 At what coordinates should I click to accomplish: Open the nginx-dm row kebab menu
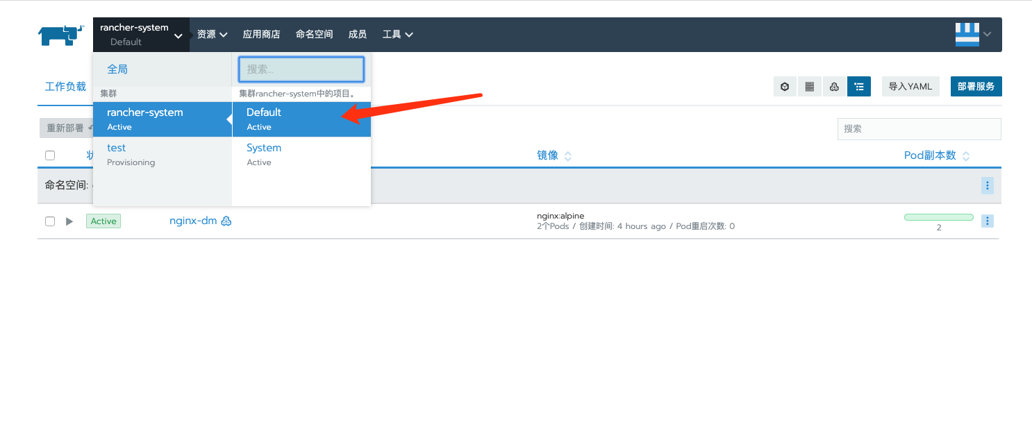[x=987, y=221]
